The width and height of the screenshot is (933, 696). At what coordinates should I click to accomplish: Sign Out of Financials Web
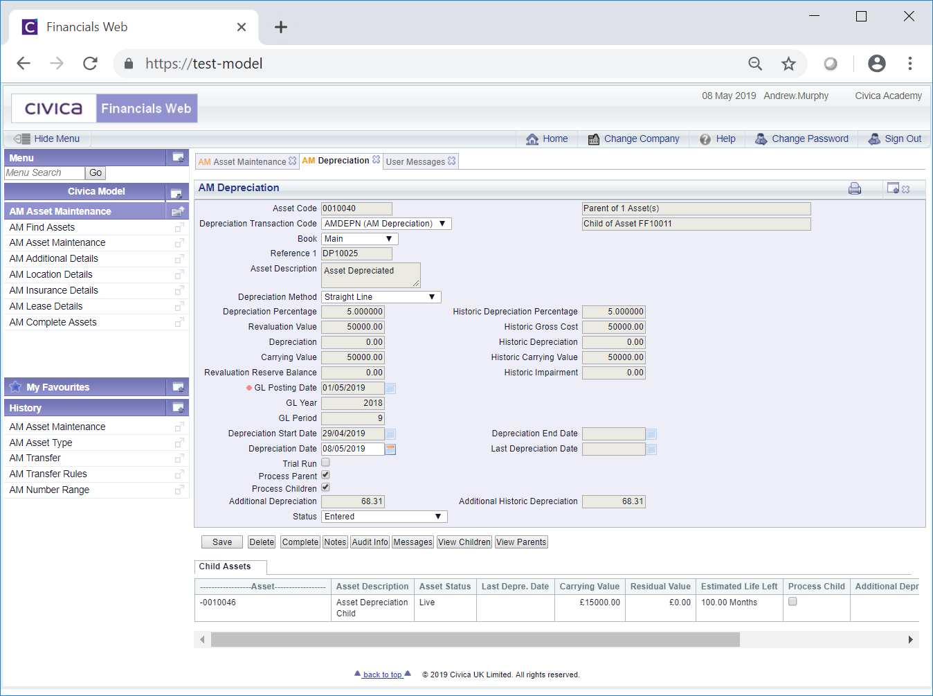[895, 139]
